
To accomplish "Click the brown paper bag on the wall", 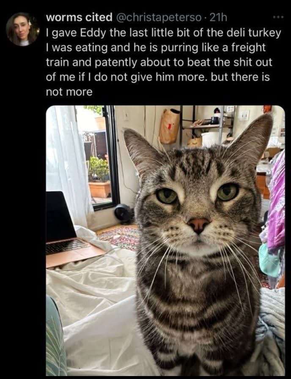I will pos(170,126).
